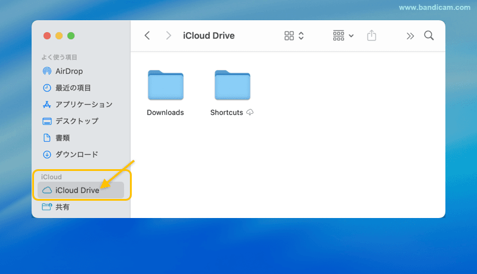This screenshot has width=477, height=274.
Task: Open アプリケーション in the sidebar
Action: pyautogui.click(x=84, y=104)
